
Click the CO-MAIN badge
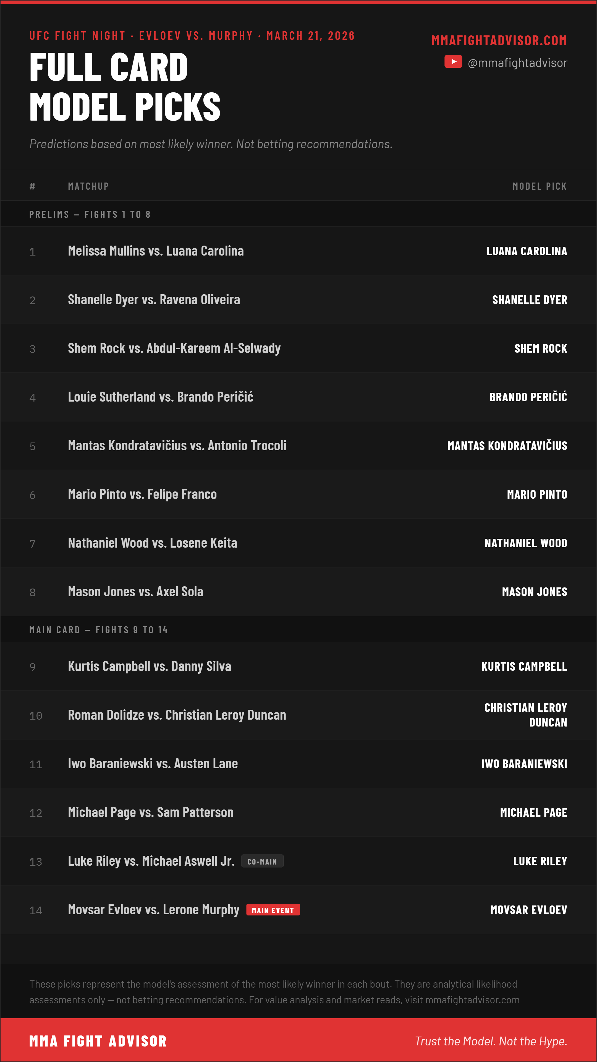pyautogui.click(x=262, y=861)
